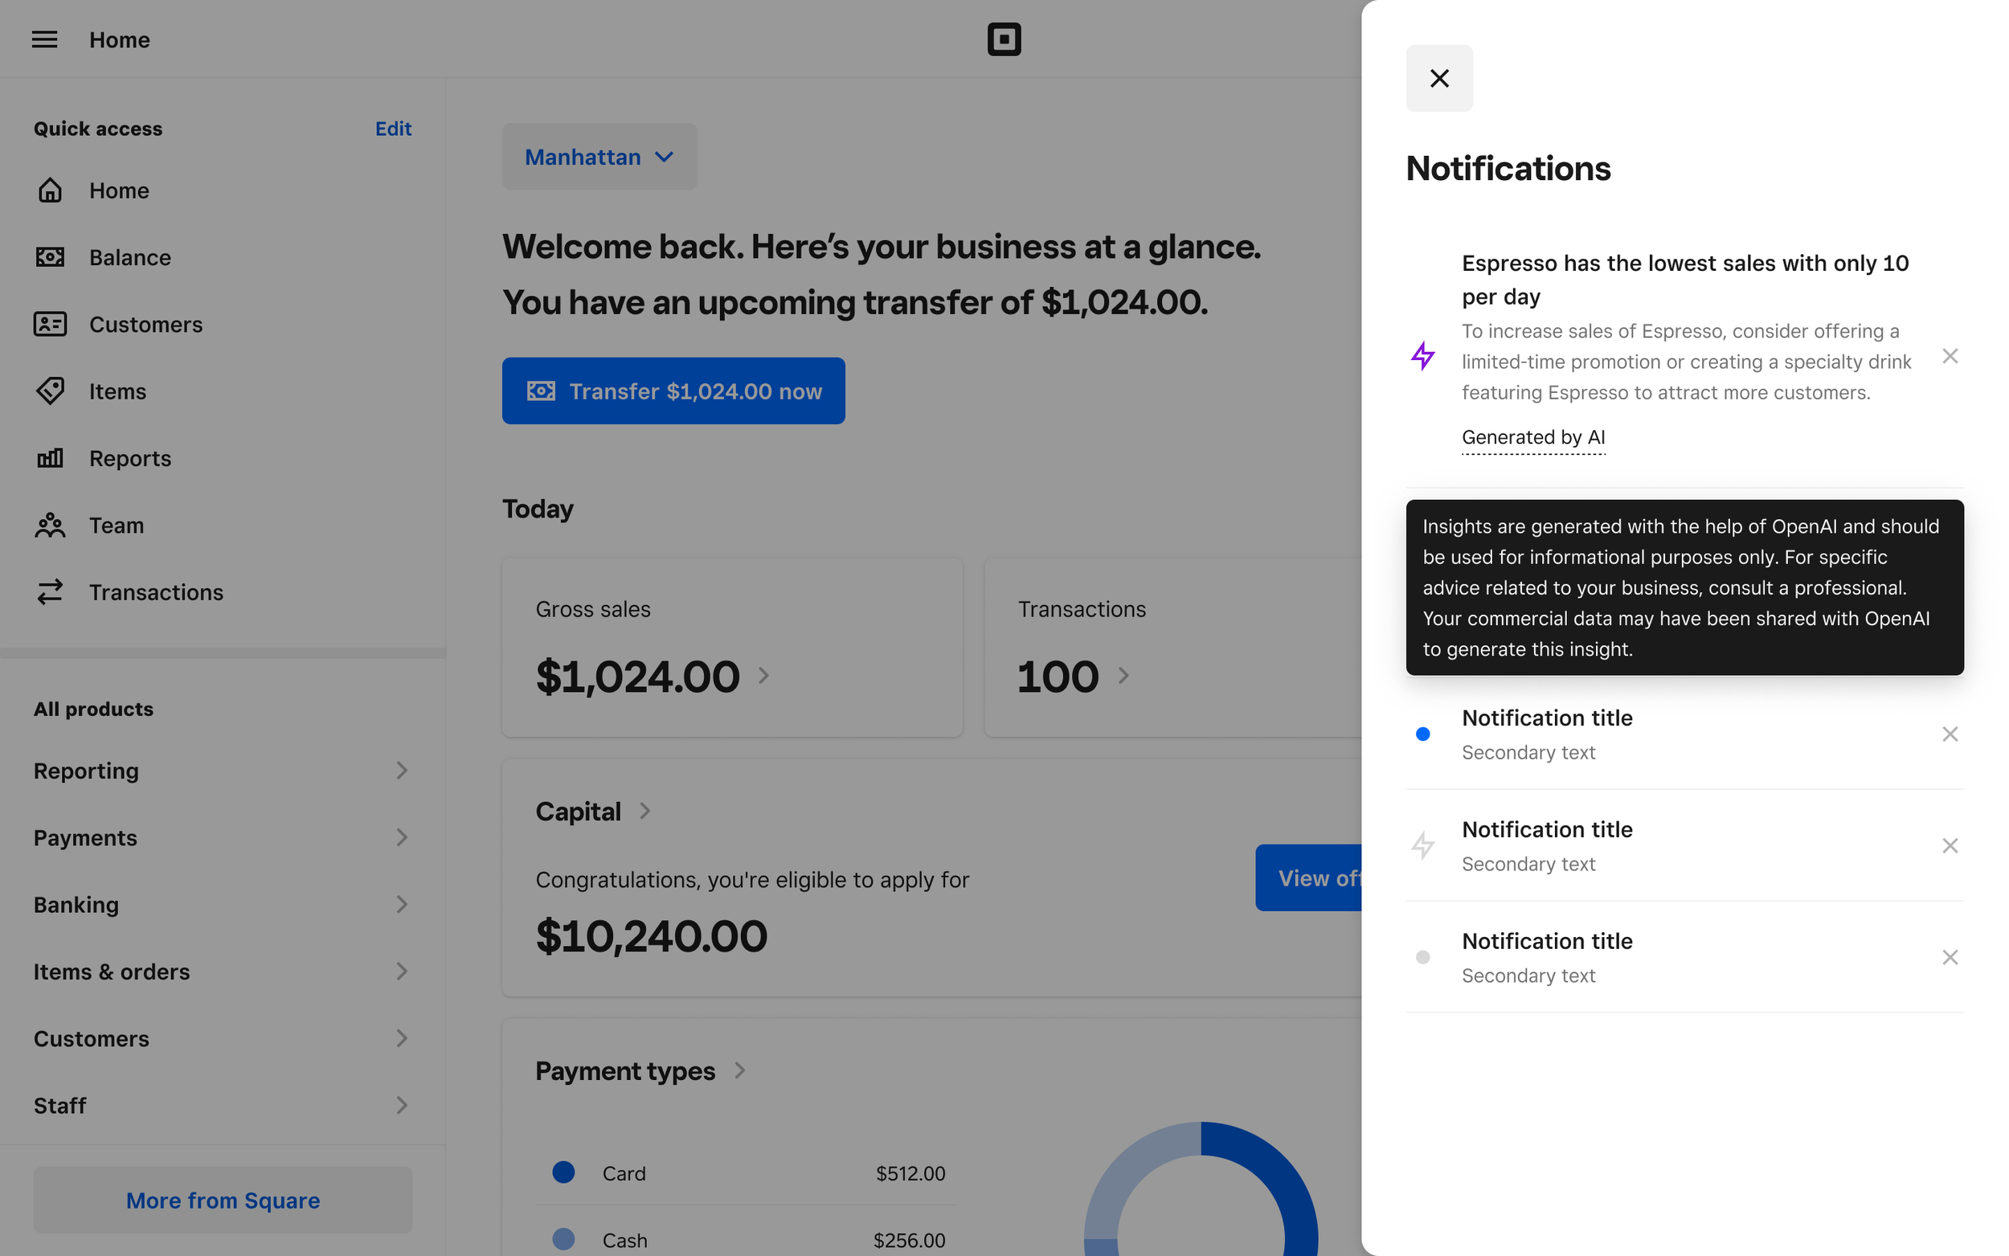Expand the Banking product section

[x=222, y=905]
